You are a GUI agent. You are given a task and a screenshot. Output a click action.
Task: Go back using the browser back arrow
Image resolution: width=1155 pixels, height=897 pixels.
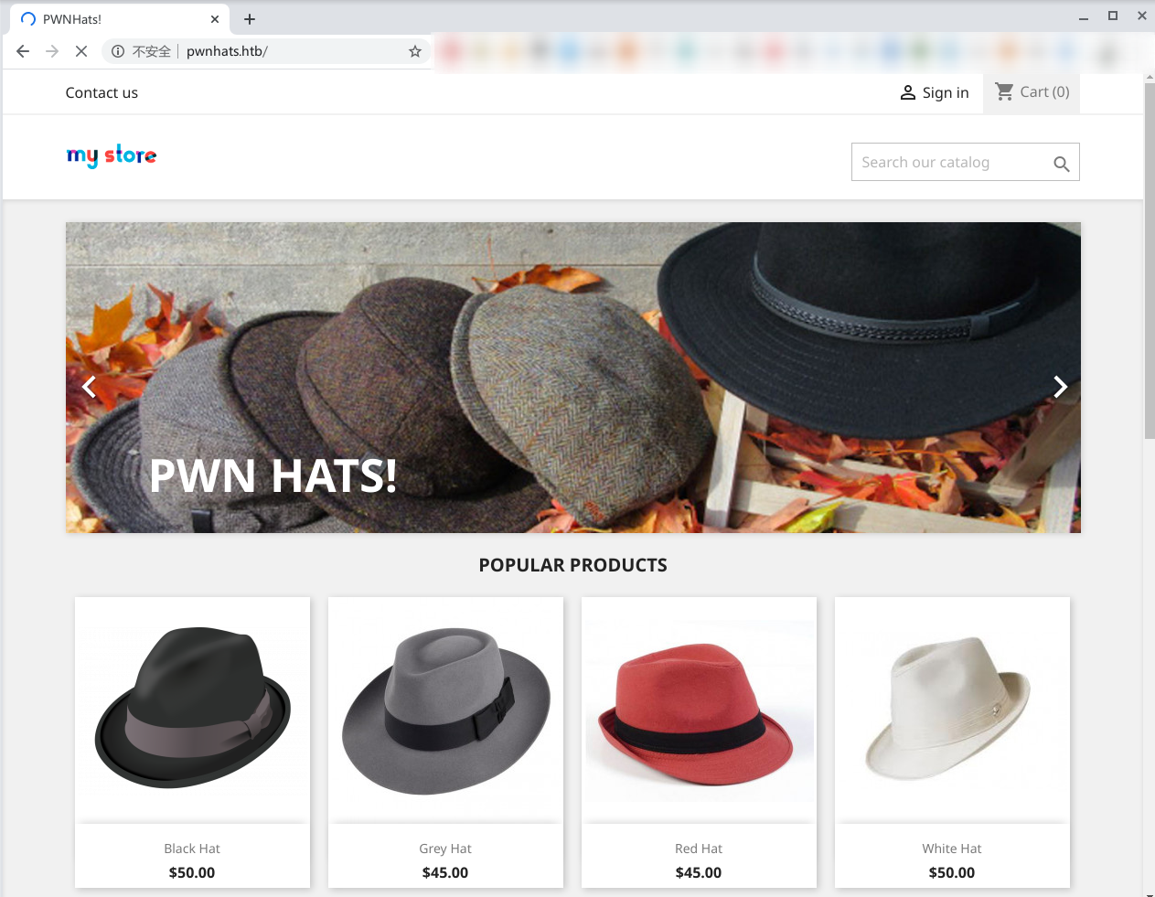point(23,51)
